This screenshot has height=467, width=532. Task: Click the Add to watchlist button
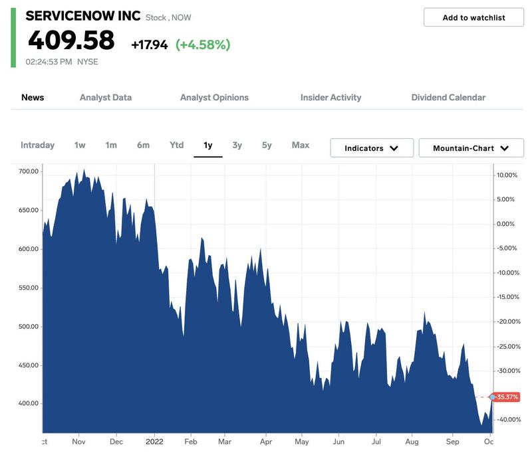click(x=473, y=17)
